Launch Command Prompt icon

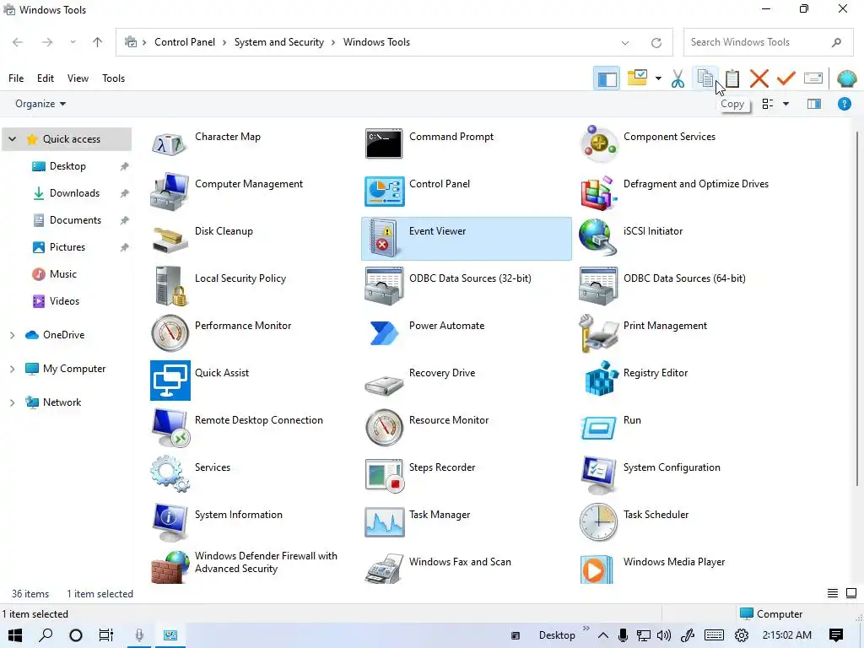click(384, 143)
